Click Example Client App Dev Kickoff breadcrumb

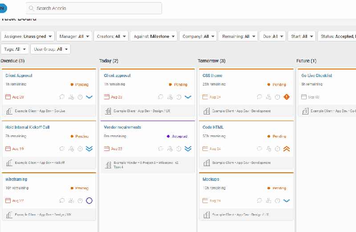coord(40,163)
